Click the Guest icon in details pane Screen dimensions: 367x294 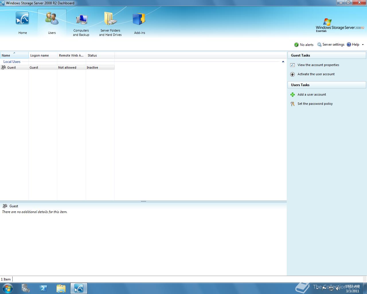(5, 206)
